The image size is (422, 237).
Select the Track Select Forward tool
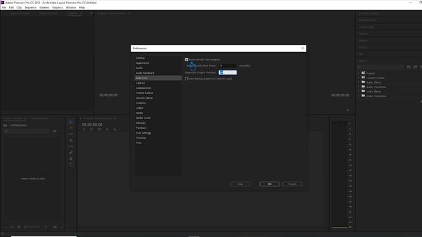(71, 128)
